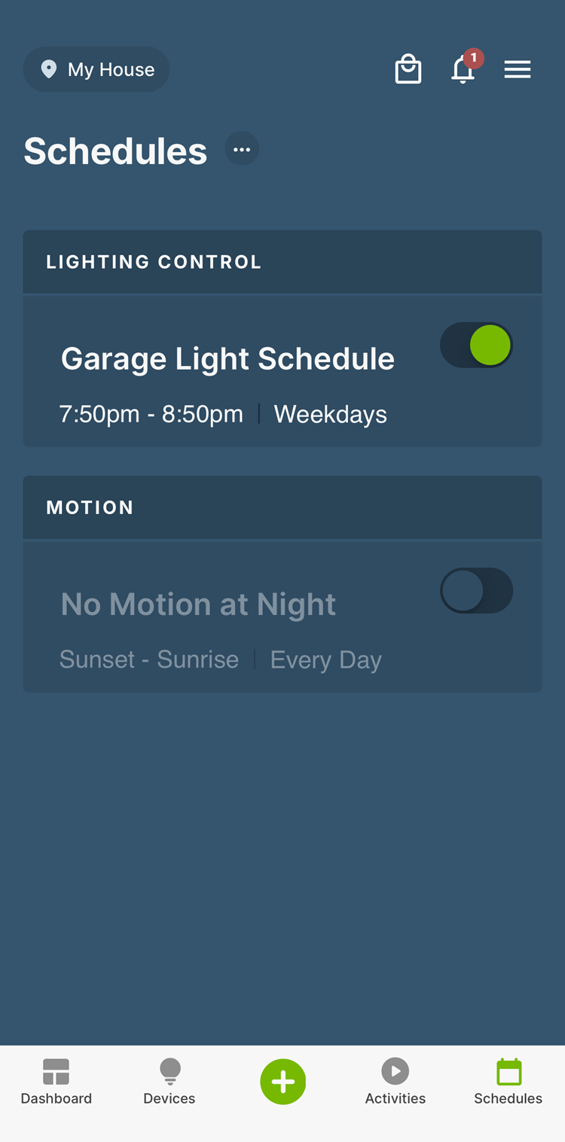Enable the No Motion at Night toggle
The image size is (565, 1142).
pyautogui.click(x=477, y=591)
